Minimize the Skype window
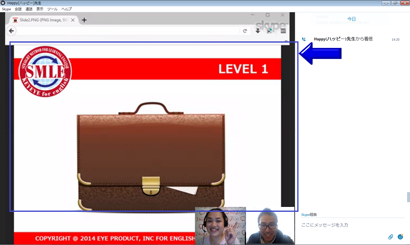Image resolution: width=410 pixels, height=245 pixels. [386, 3]
